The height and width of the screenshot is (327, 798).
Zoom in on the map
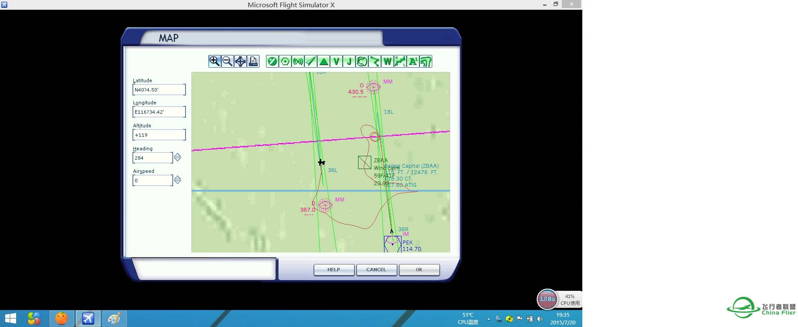click(x=214, y=61)
